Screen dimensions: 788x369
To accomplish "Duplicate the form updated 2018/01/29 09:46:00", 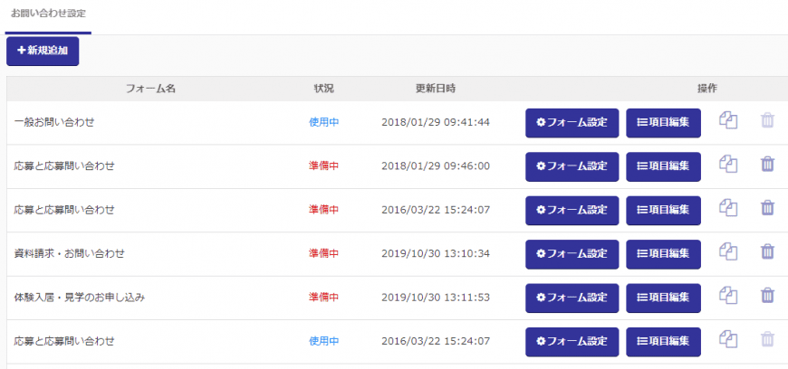I will [x=728, y=165].
